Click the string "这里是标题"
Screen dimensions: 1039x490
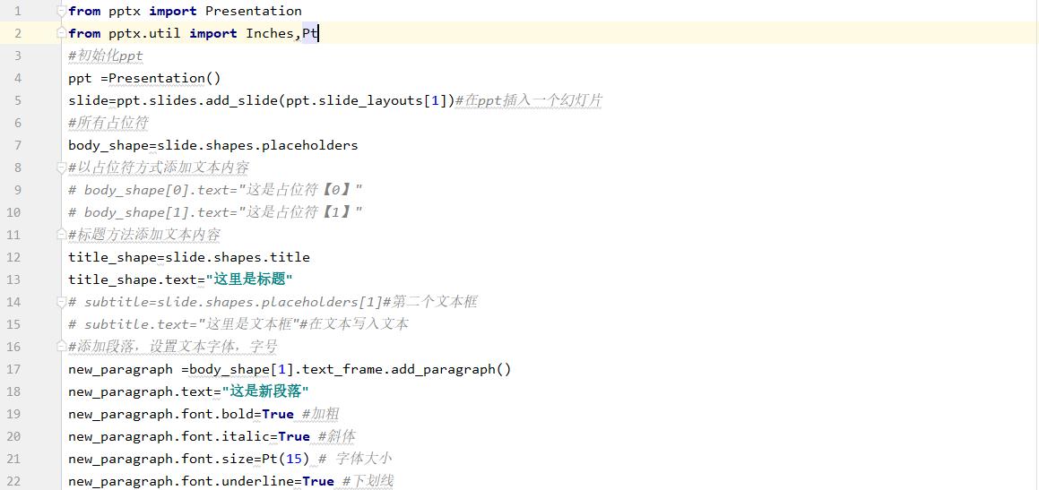coord(249,279)
